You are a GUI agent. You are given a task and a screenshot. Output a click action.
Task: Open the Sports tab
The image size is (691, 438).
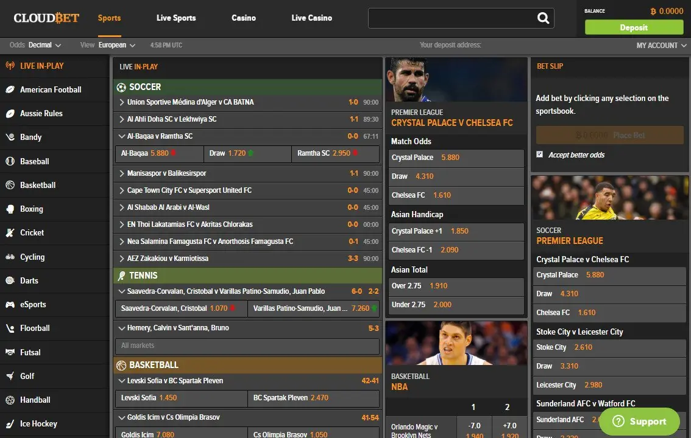click(109, 18)
